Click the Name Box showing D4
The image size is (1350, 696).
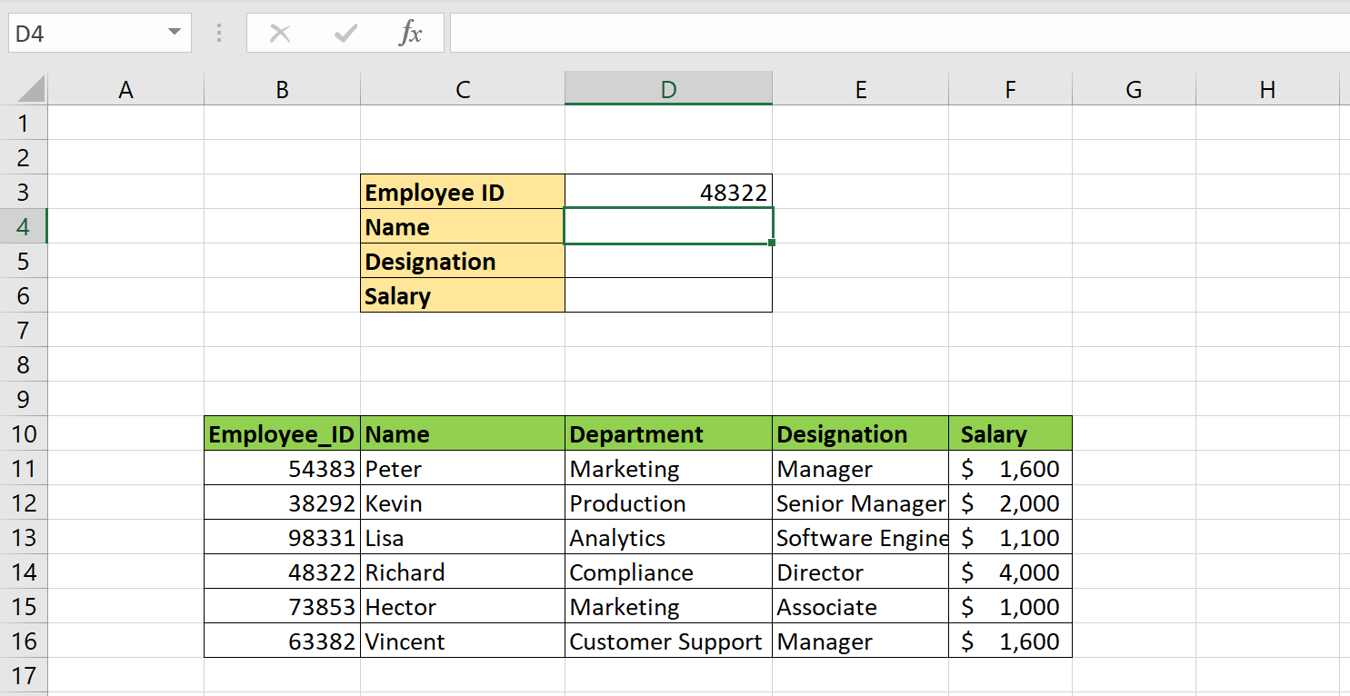[91, 33]
